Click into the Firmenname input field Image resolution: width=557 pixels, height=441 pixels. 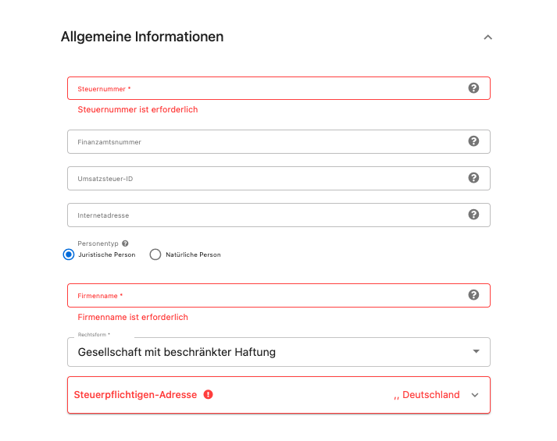coord(279,296)
